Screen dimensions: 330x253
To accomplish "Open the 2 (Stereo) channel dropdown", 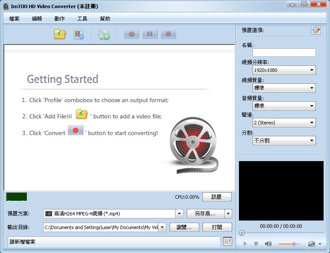I will [x=284, y=123].
